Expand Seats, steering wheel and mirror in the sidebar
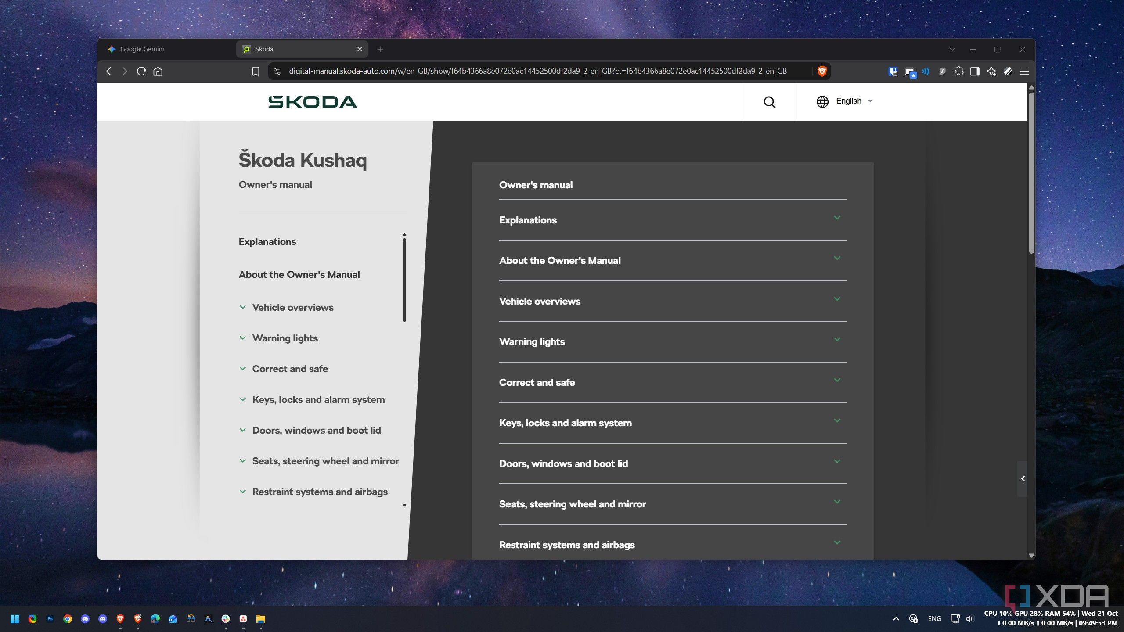 (x=243, y=461)
